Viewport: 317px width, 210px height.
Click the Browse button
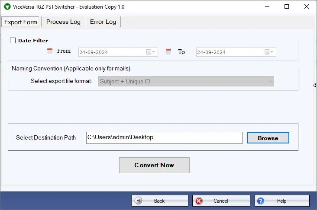point(268,138)
